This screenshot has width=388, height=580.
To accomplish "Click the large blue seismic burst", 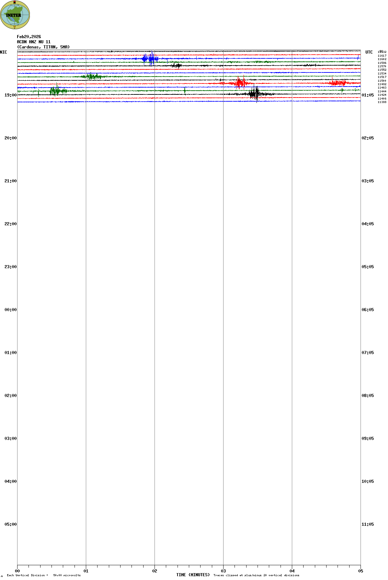I will [150, 58].
